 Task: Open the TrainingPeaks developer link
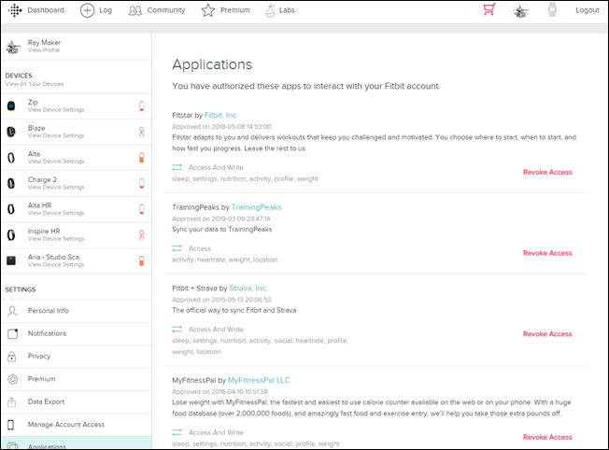click(256, 207)
